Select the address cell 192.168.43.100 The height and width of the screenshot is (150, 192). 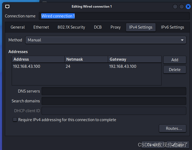27,66
